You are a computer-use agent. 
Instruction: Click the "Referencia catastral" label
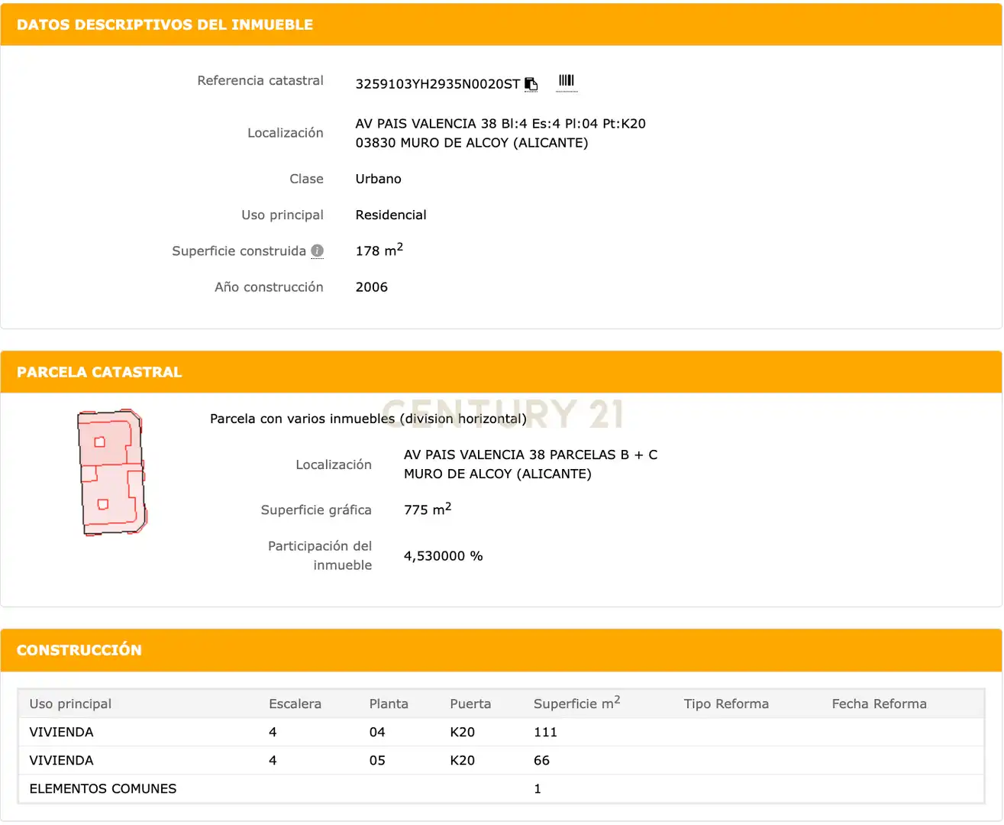[x=260, y=80]
